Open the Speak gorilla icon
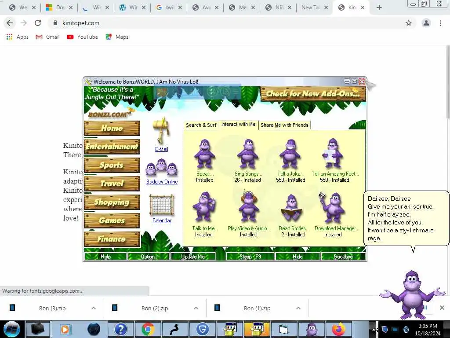 pos(205,154)
